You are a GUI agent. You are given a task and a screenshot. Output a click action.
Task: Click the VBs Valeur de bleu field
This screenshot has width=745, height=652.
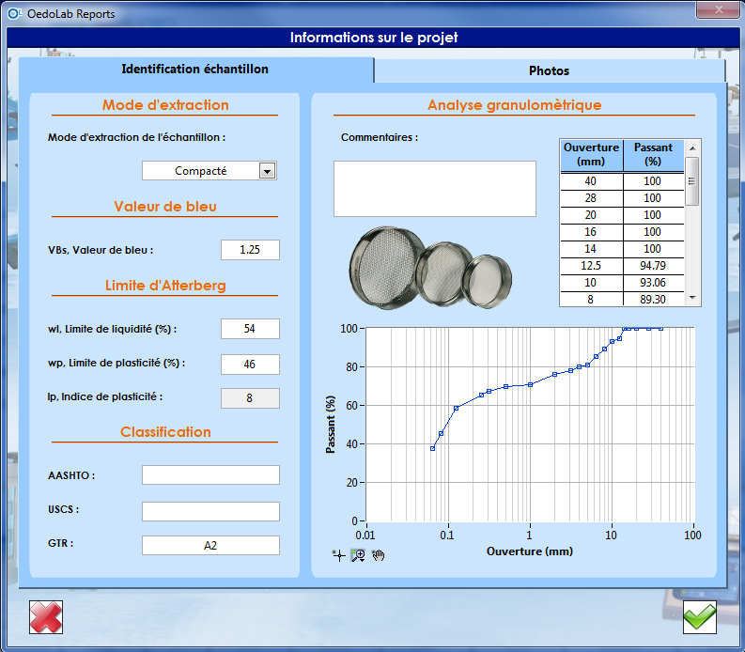tap(250, 250)
